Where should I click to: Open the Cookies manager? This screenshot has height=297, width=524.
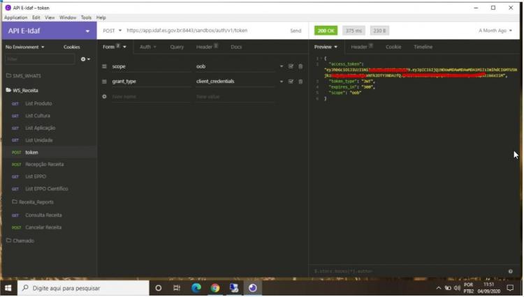(x=71, y=47)
